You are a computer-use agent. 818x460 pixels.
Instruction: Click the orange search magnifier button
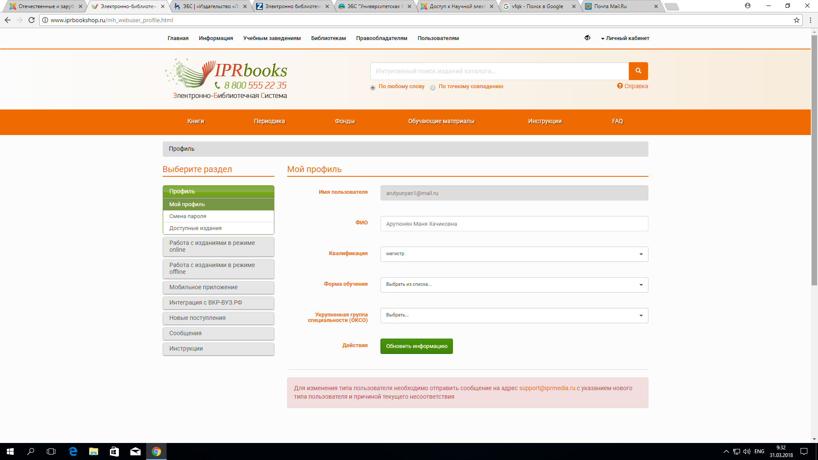638,71
